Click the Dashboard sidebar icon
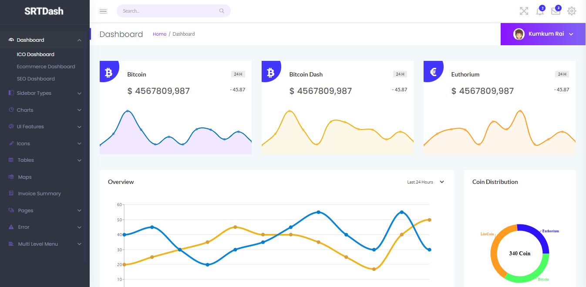Screen dimensions: 586x287 click(x=11, y=40)
